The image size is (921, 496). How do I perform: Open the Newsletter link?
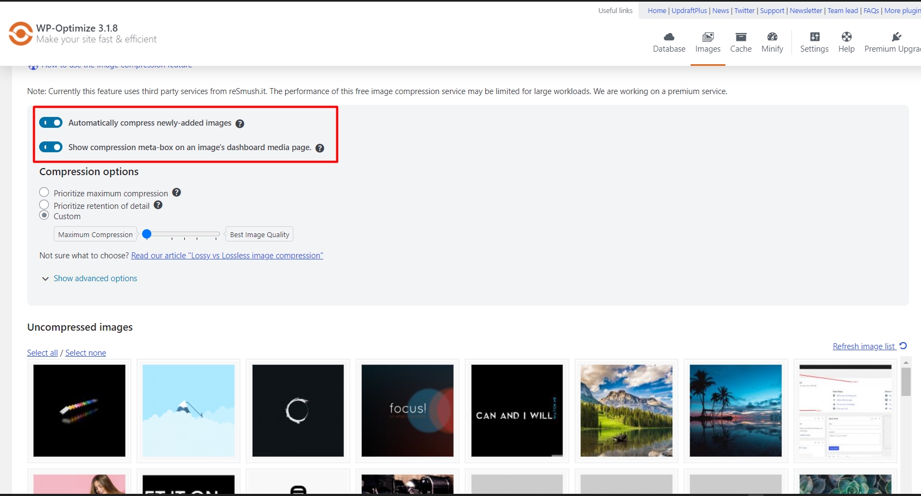point(806,10)
